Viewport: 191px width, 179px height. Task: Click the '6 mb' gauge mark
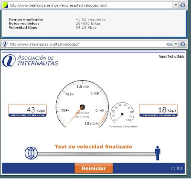pyautogui.click(x=100, y=110)
